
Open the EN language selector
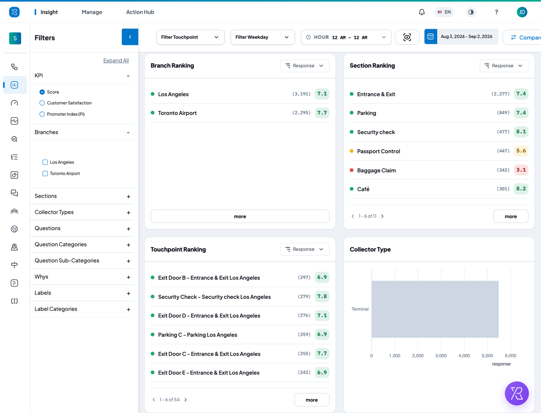[444, 12]
